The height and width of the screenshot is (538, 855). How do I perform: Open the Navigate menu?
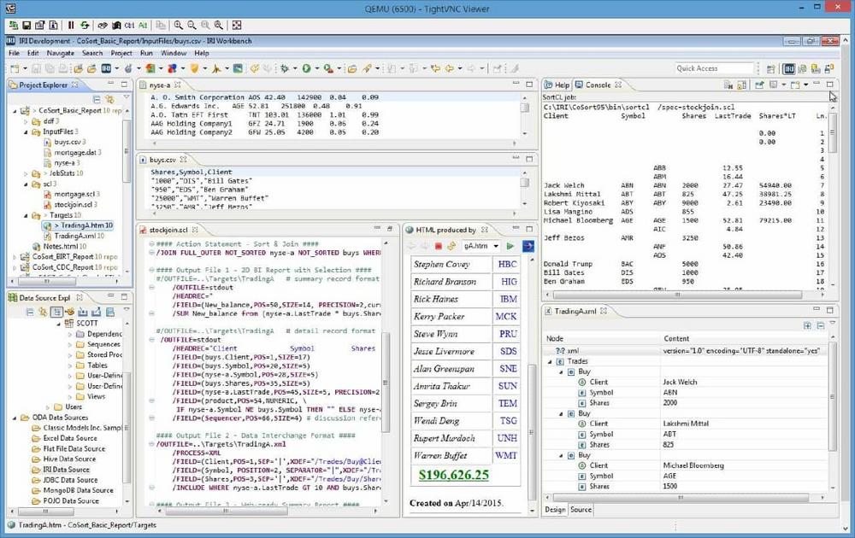[61, 53]
